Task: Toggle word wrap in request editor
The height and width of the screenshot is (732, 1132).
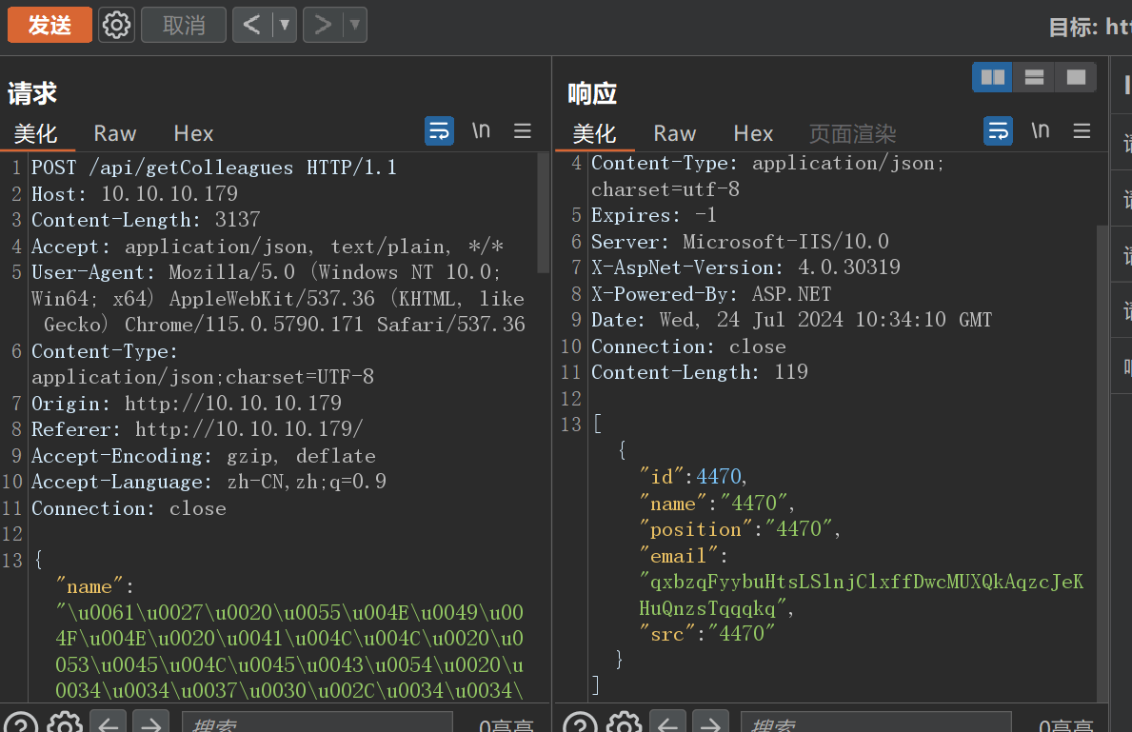Action: click(x=439, y=130)
